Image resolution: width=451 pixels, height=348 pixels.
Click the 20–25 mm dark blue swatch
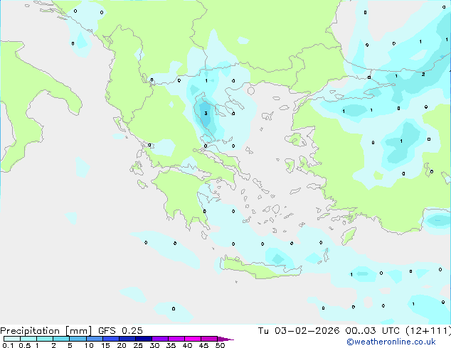click(127, 339)
